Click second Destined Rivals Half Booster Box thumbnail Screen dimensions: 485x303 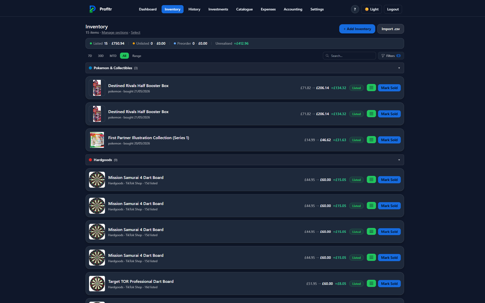coord(97,114)
